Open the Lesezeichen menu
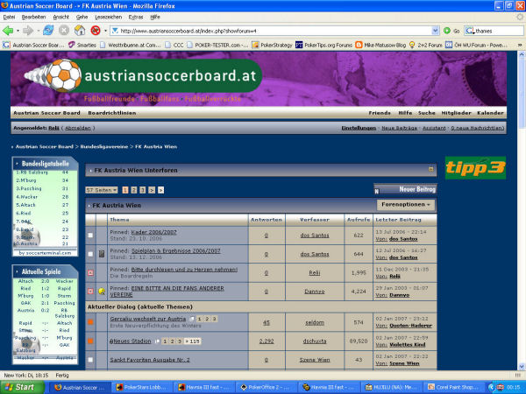Image resolution: width=526 pixels, height=394 pixels. click(109, 18)
